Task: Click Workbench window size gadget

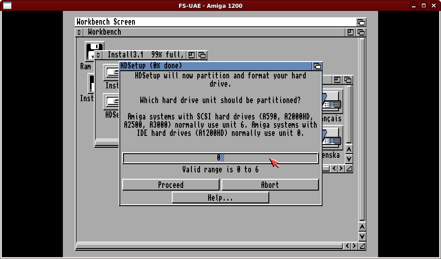Action: pos(362,246)
